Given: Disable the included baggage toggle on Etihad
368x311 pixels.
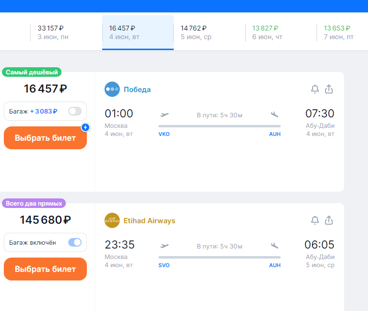Looking at the screenshot, I should pos(75,242).
